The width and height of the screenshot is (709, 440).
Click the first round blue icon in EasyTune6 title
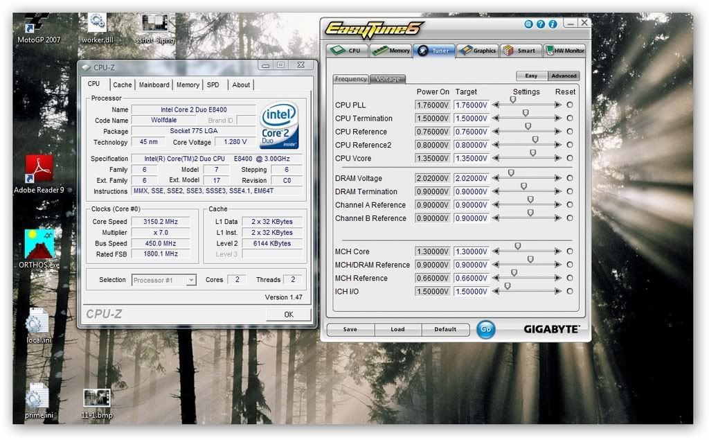point(528,24)
